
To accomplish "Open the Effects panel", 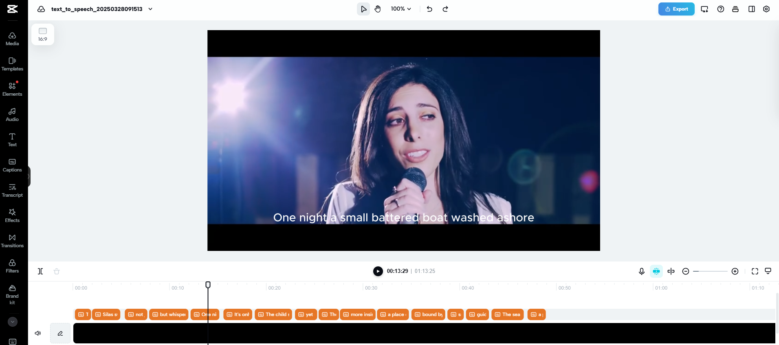I will (12, 216).
